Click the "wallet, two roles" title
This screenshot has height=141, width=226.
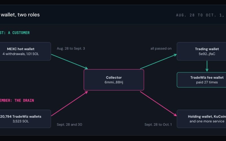coord(20,15)
